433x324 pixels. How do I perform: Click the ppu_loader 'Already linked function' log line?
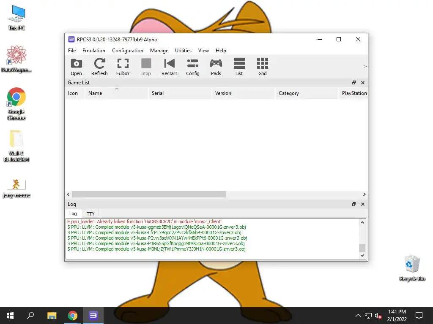(144, 221)
